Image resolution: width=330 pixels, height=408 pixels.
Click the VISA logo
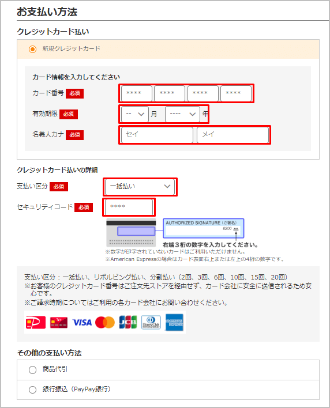click(82, 323)
